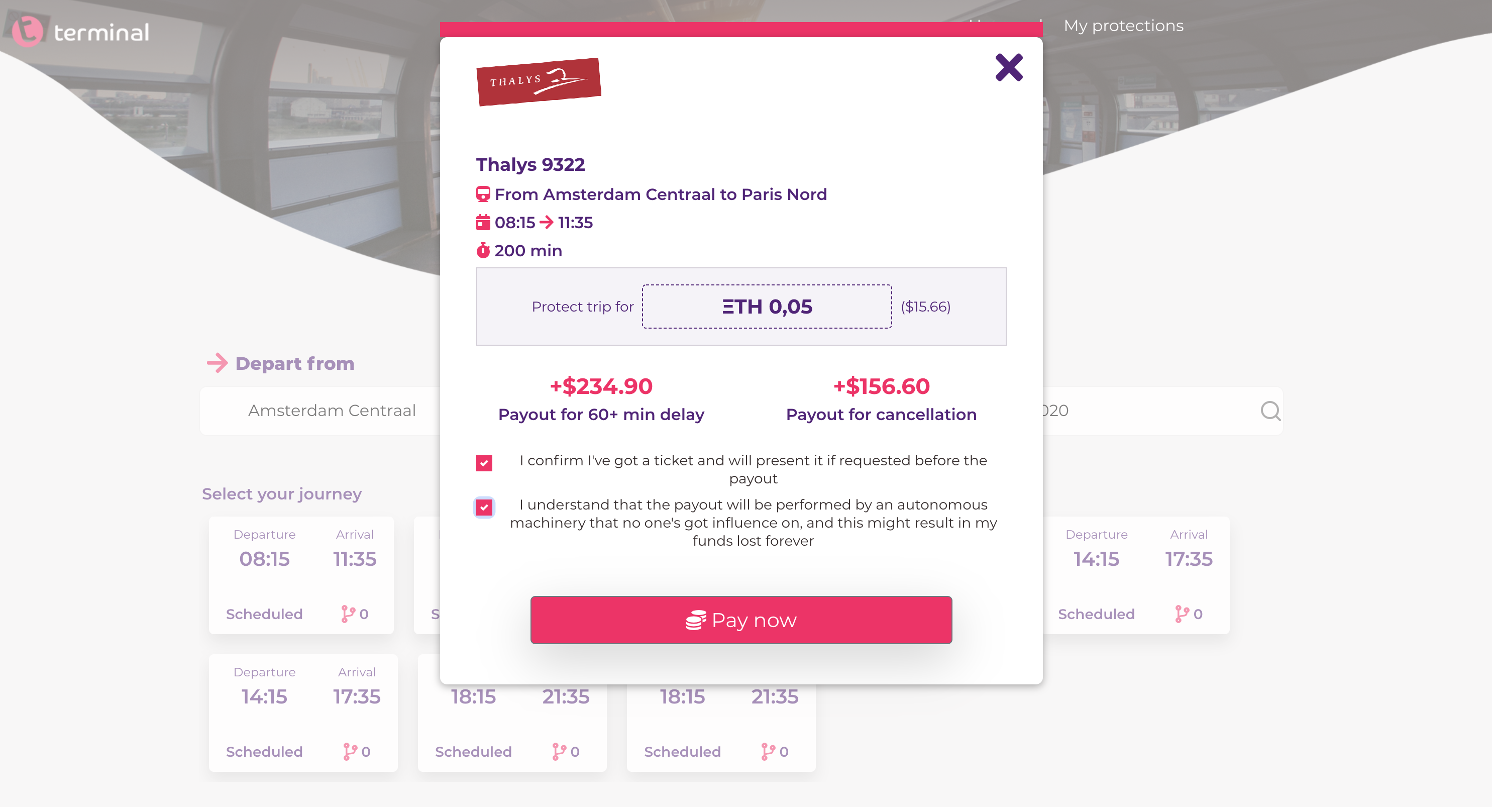
Task: Click the Pay now button
Action: [x=741, y=620]
